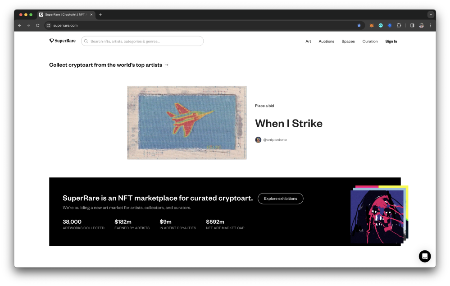Open Chrome three-dot menu
450x286 pixels.
(430, 25)
